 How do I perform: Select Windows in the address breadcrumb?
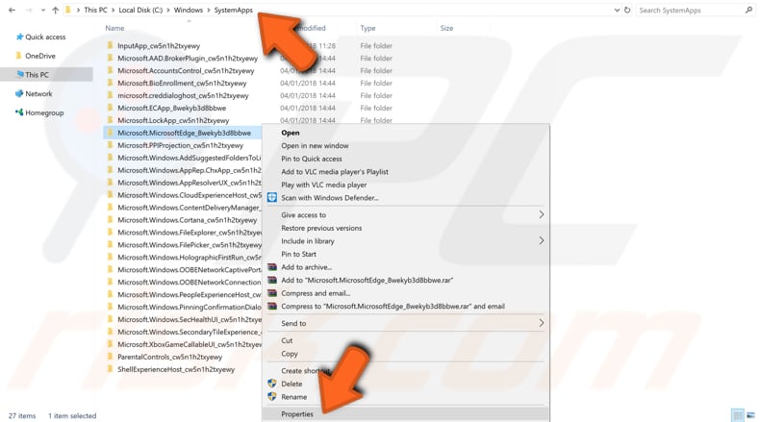coord(188,10)
